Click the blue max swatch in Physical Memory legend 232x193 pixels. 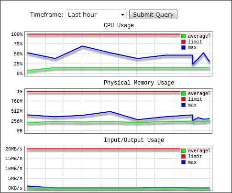coord(183,105)
